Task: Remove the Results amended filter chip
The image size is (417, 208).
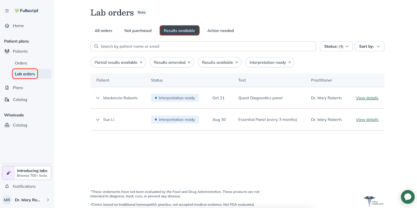Action: click(189, 62)
